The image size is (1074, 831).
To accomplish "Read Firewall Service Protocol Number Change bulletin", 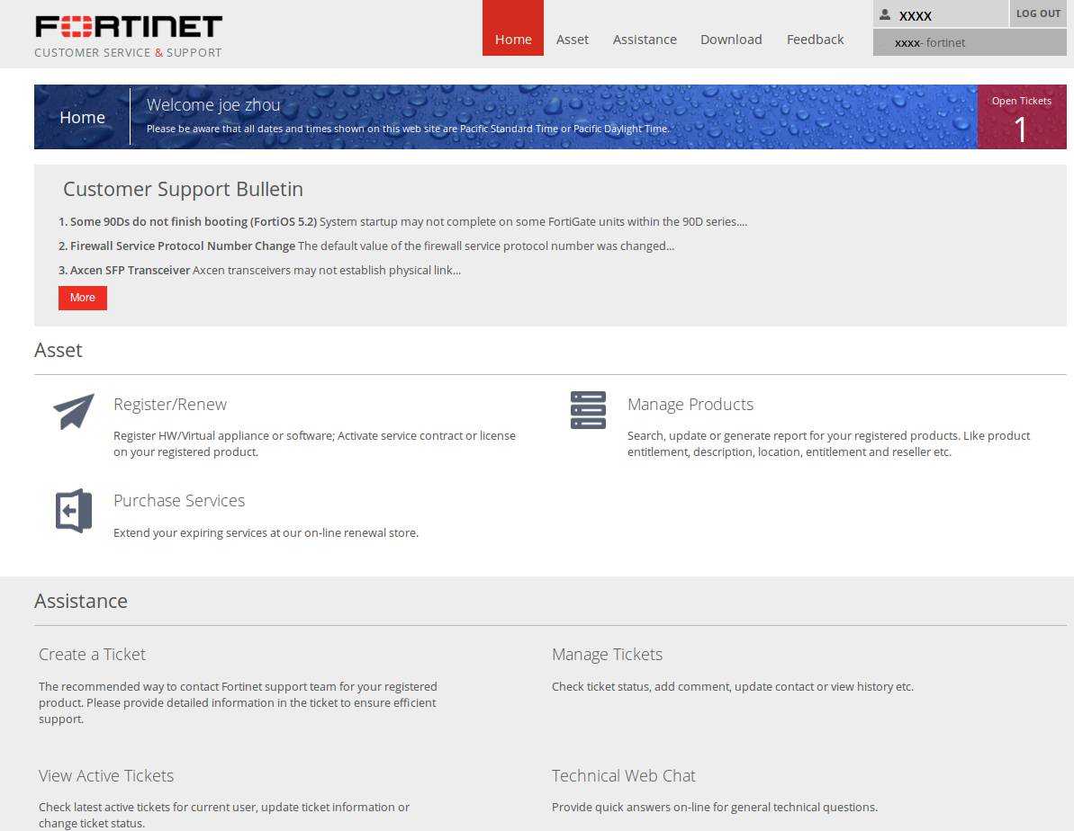I will (x=183, y=246).
